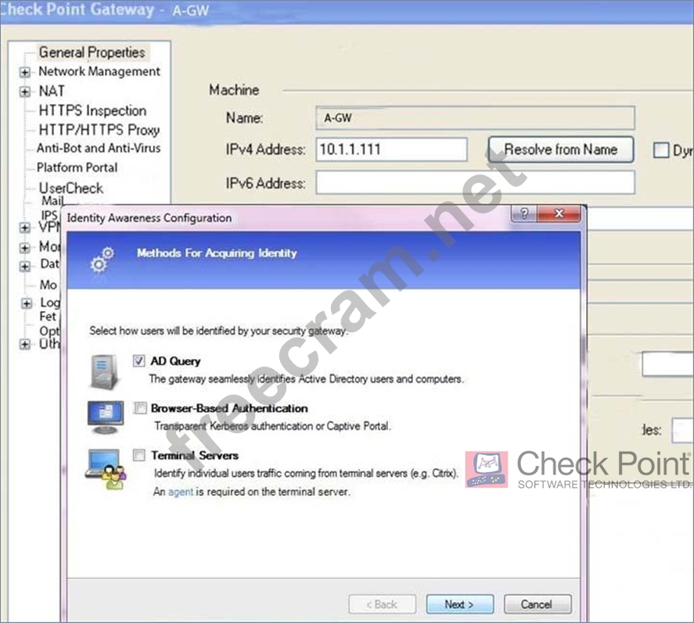Click the Resolve from Name button
The height and width of the screenshot is (623, 694).
pyautogui.click(x=561, y=149)
